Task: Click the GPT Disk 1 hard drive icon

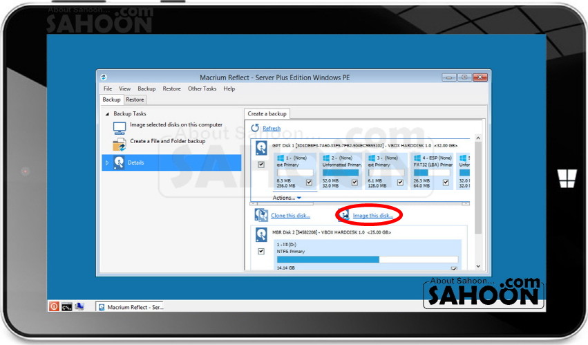Action: click(261, 148)
